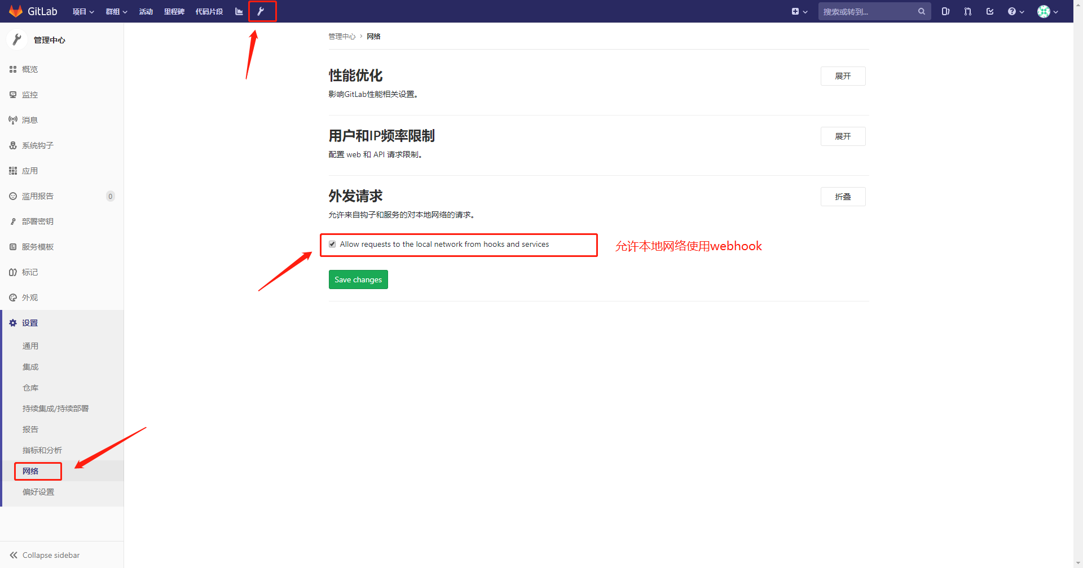The height and width of the screenshot is (568, 1083).
Task: Click the admin area wrench icon
Action: (261, 11)
